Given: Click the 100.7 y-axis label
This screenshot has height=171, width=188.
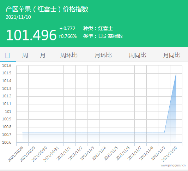Looking at the screenshot, I should [7, 135].
